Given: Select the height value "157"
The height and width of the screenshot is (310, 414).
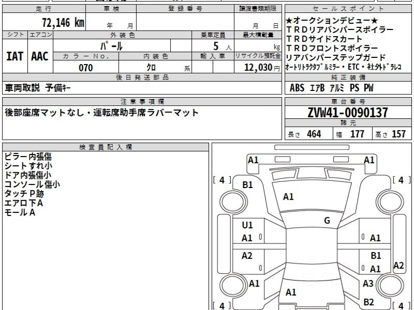Looking at the screenshot, I should point(399,134).
